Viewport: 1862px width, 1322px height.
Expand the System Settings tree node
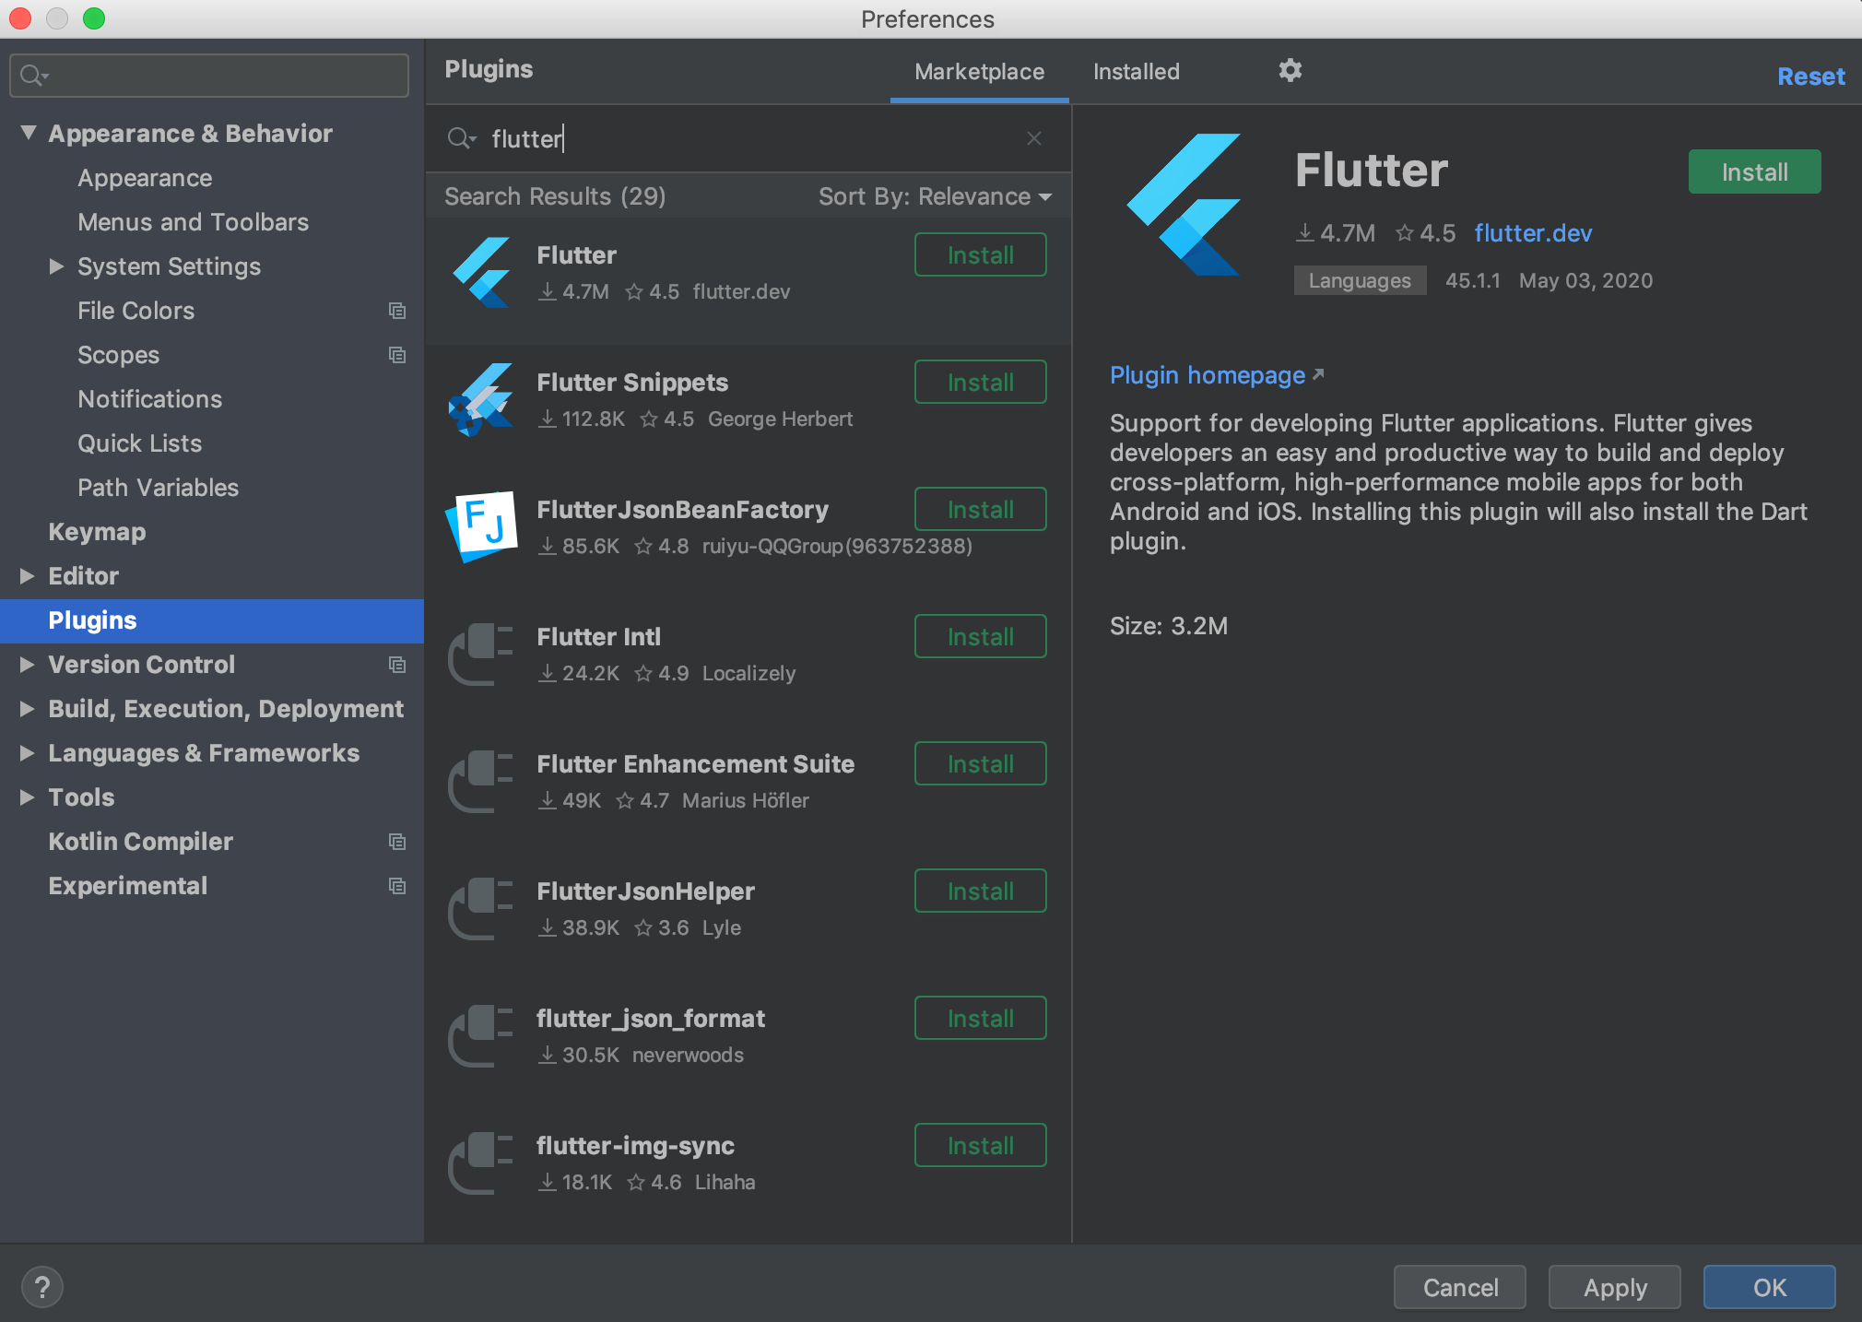pos(56,266)
